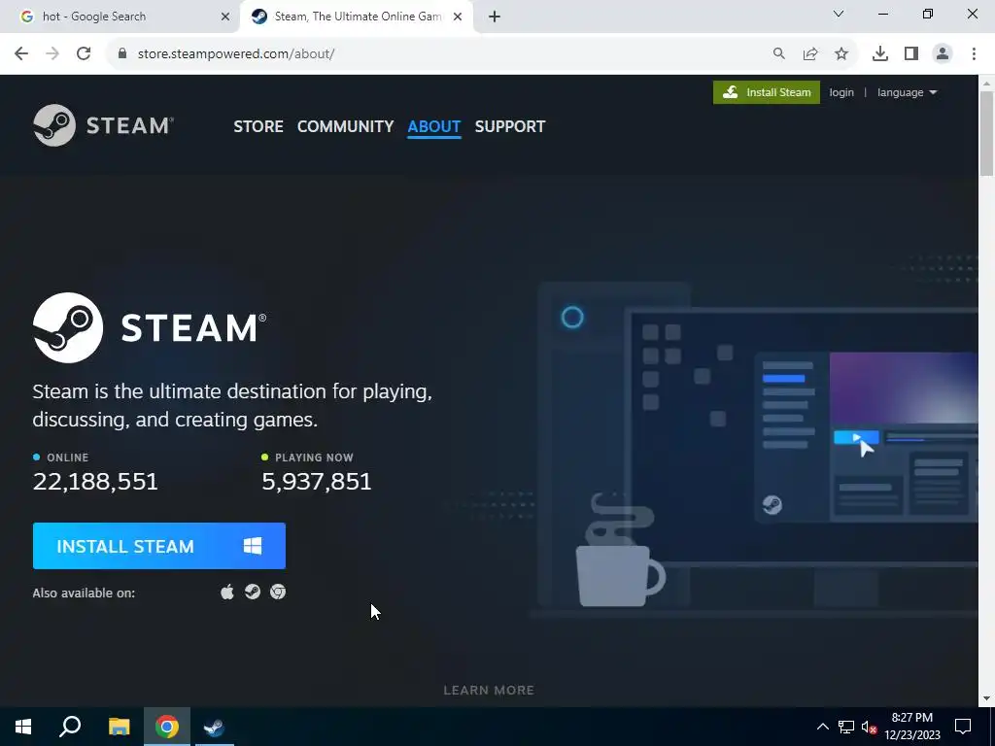Click the taskbar clock showing 8:27 PM
The image size is (995, 746).
pyautogui.click(x=911, y=727)
